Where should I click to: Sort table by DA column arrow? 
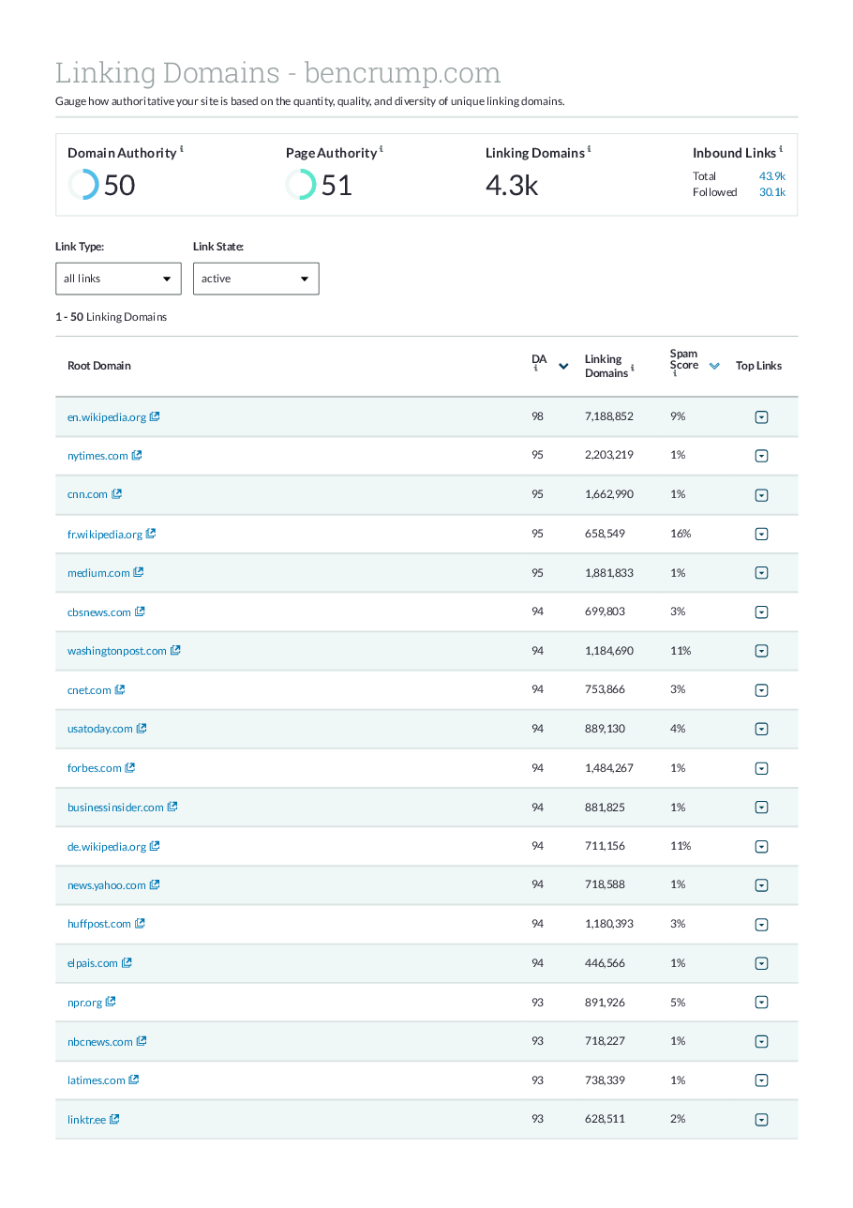coord(563,367)
